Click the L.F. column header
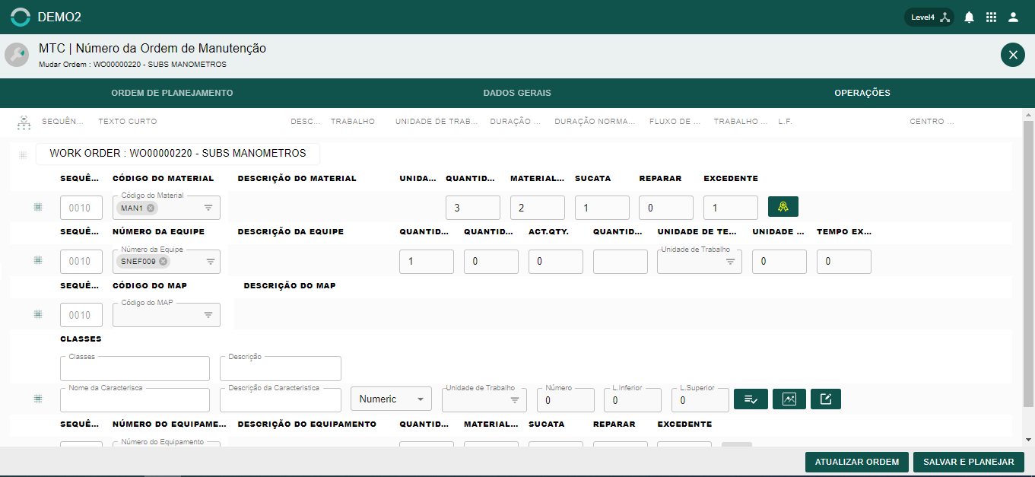This screenshot has width=1035, height=477. click(786, 122)
